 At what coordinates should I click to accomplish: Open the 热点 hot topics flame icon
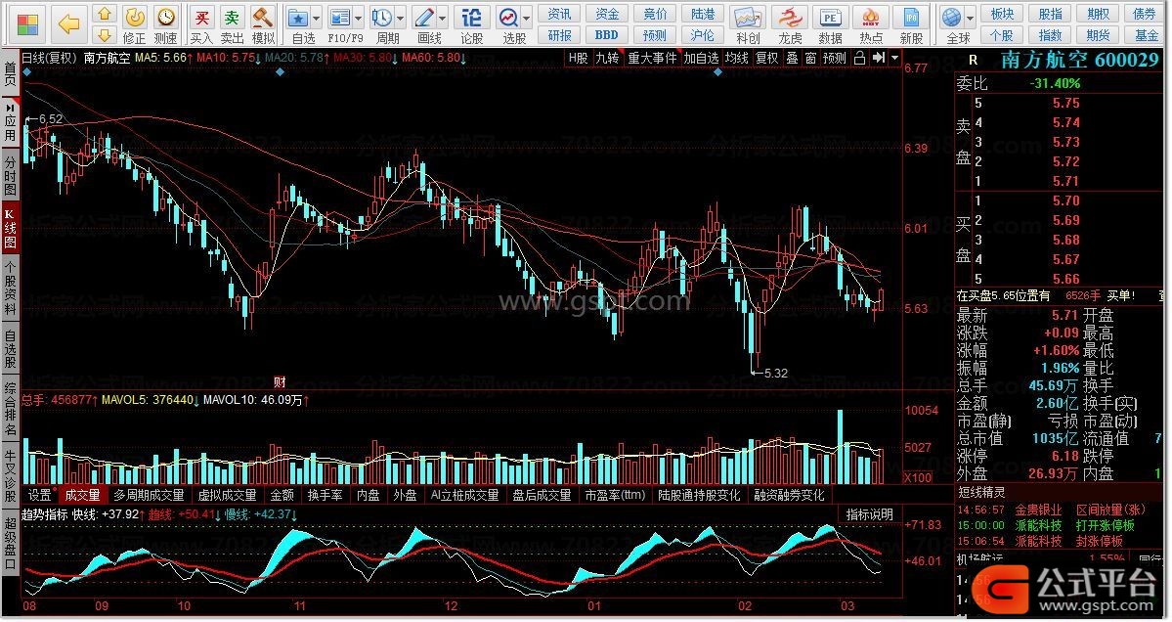click(x=871, y=18)
